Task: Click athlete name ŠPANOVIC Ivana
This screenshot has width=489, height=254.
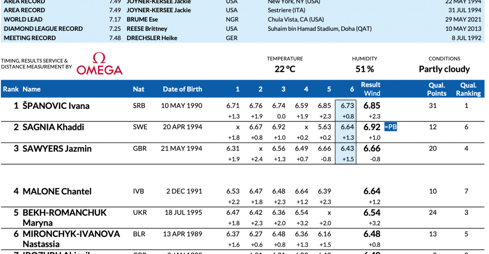Action: (56, 106)
